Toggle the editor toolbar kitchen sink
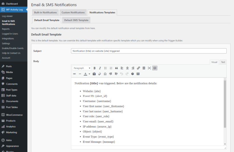The image size is (234, 152). point(155,68)
